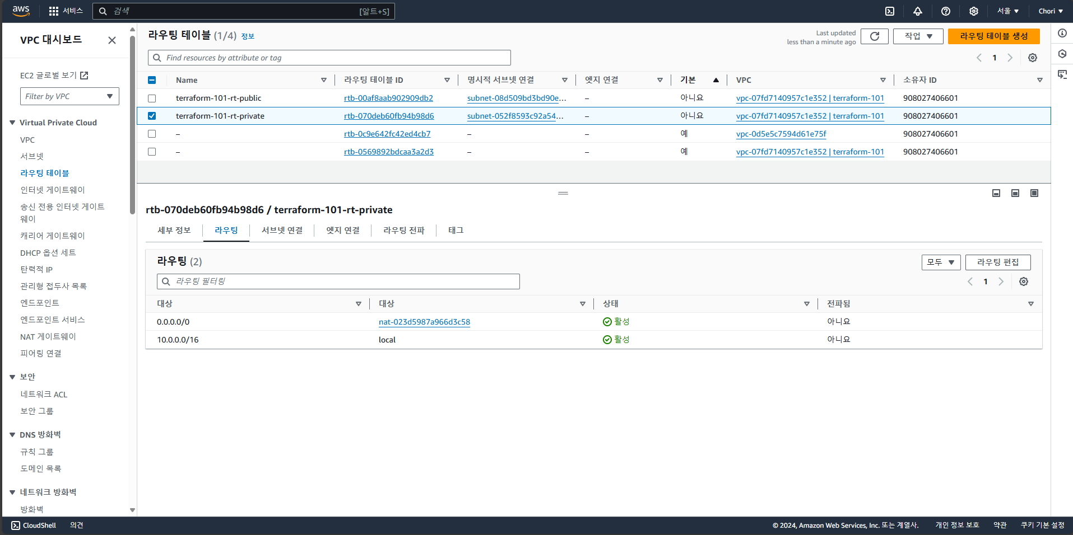Open EC2 글로벌 보기 external link
The image size is (1073, 535).
54,76
